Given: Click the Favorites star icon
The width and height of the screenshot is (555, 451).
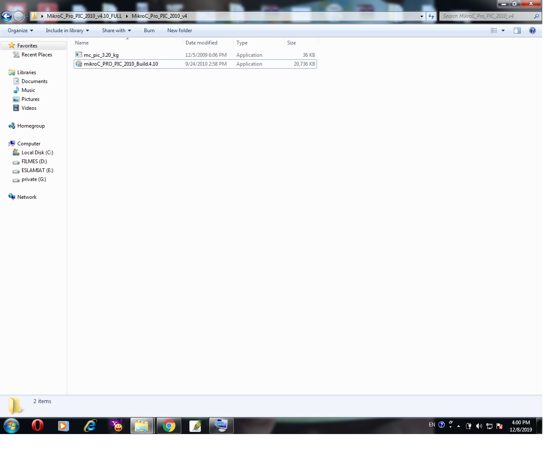Looking at the screenshot, I should tap(12, 45).
